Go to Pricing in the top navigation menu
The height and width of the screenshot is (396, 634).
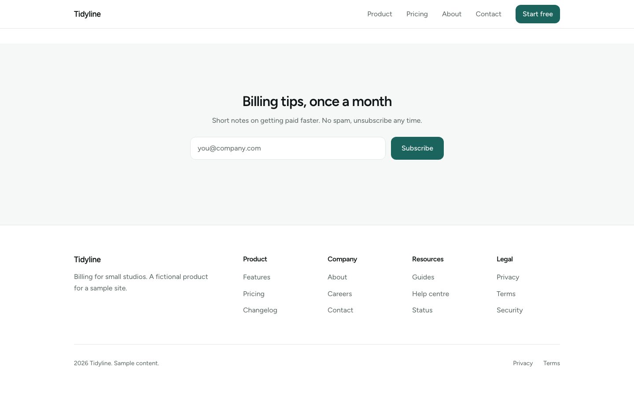[417, 14]
